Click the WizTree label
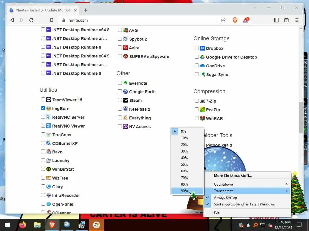Viewport: 309px width, 231px height. coord(60,178)
